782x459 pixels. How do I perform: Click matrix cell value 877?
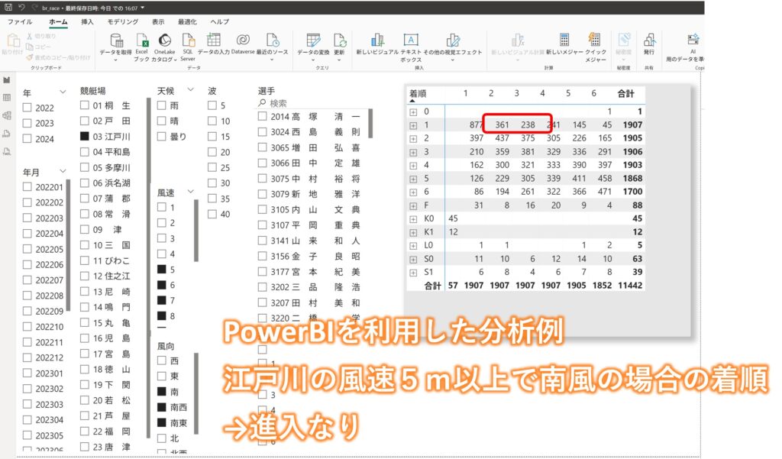click(x=476, y=124)
